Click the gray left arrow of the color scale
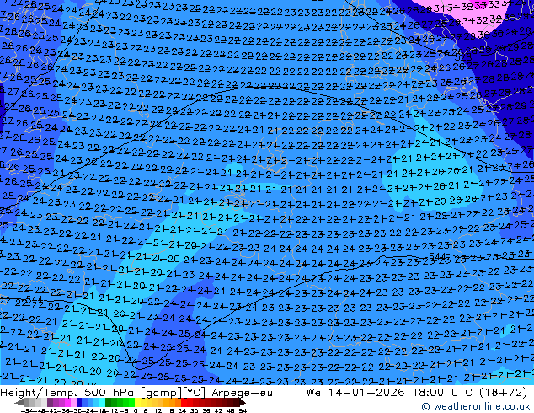 click(x=19, y=402)
